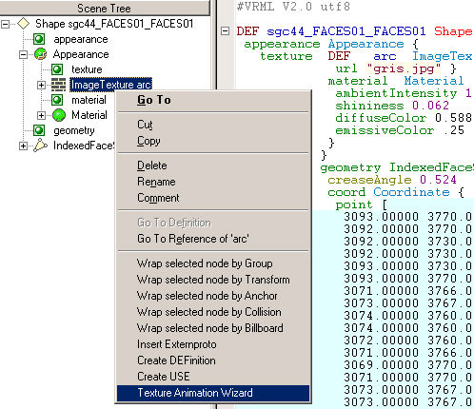The image size is (474, 409).
Task: Select 'Wrap selected node by Anchor'
Action: pos(213,296)
